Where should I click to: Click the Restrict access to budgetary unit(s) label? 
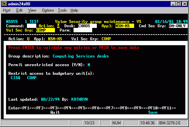click(x=51, y=73)
